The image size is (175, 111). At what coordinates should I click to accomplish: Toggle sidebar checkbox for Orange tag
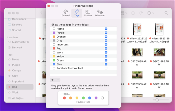point(106,37)
